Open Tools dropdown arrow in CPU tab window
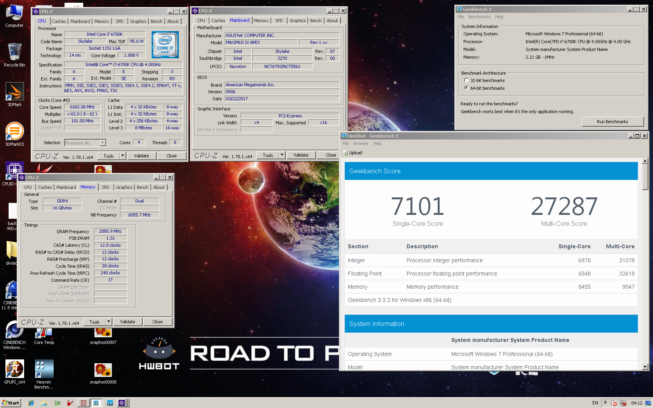The width and height of the screenshot is (653, 408). 122,156
